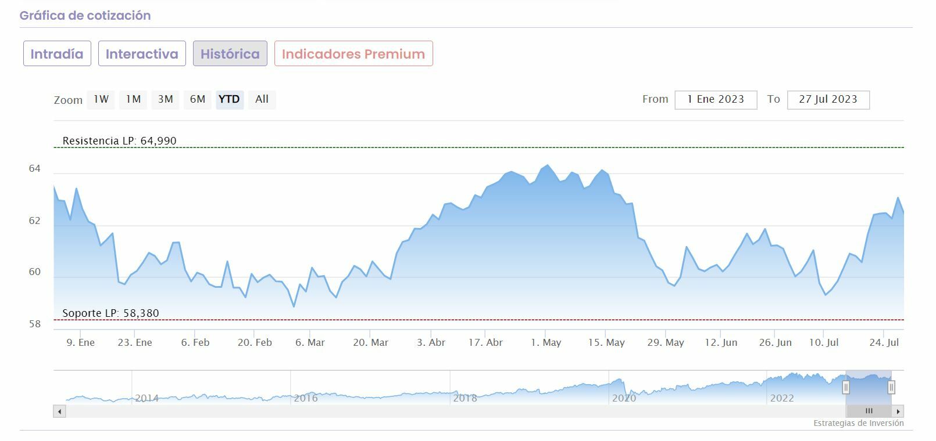The height and width of the screenshot is (441, 936).
Task: Select the Histórica tab
Action: click(230, 54)
